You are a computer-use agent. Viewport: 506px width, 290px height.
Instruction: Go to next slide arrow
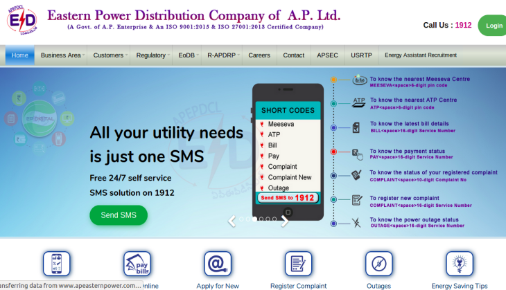[x=285, y=221]
